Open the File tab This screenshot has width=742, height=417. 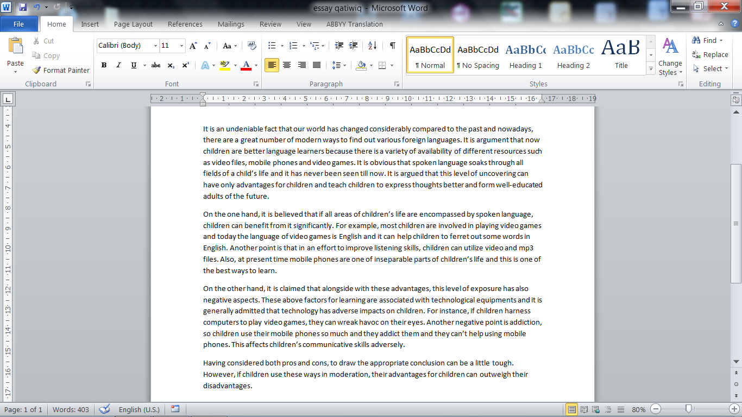point(19,24)
